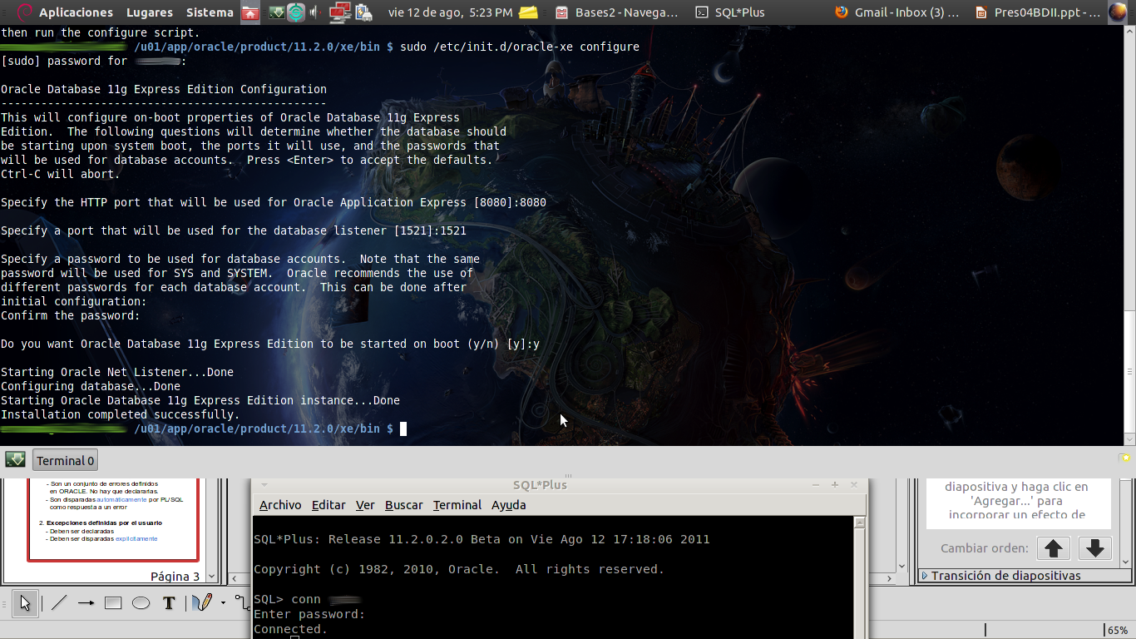Open the 'Página 3' page selector dropdown
Viewport: 1136px width, 639px height.
(211, 576)
